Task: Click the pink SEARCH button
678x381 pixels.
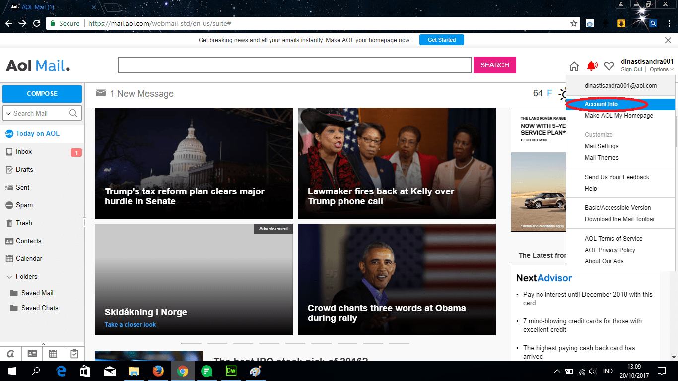Action: pyautogui.click(x=495, y=65)
